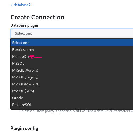The height and width of the screenshot is (131, 133).
Task: Click the back chevron icon beside database2
Action: (x=12, y=5)
